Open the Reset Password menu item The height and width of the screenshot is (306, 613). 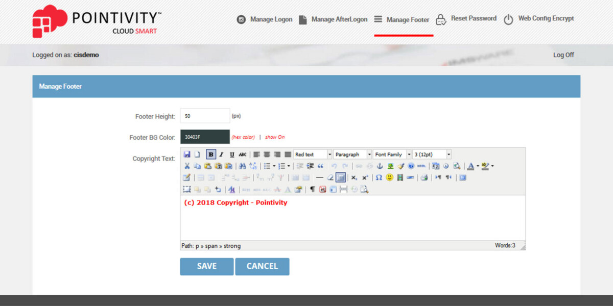466,19
